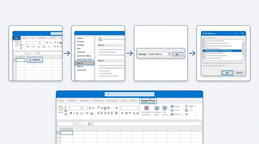The width and height of the screenshot is (259, 144).
Task: Click AutoSum sigma in bottom Excel window
Action: click(186, 106)
